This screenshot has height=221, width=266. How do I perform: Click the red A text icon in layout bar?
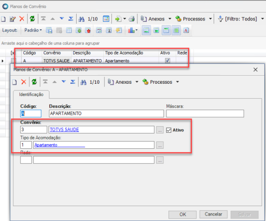point(186,31)
